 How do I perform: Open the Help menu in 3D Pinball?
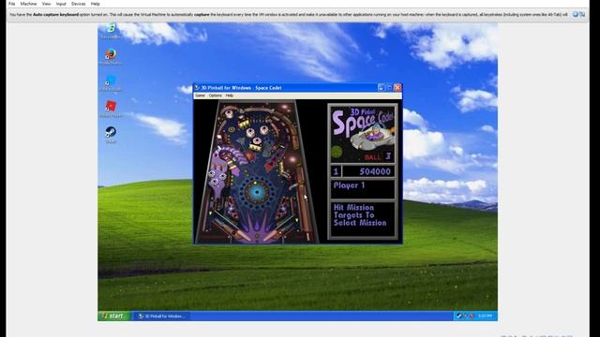(229, 95)
